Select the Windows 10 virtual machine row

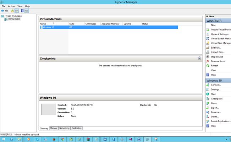(109, 27)
